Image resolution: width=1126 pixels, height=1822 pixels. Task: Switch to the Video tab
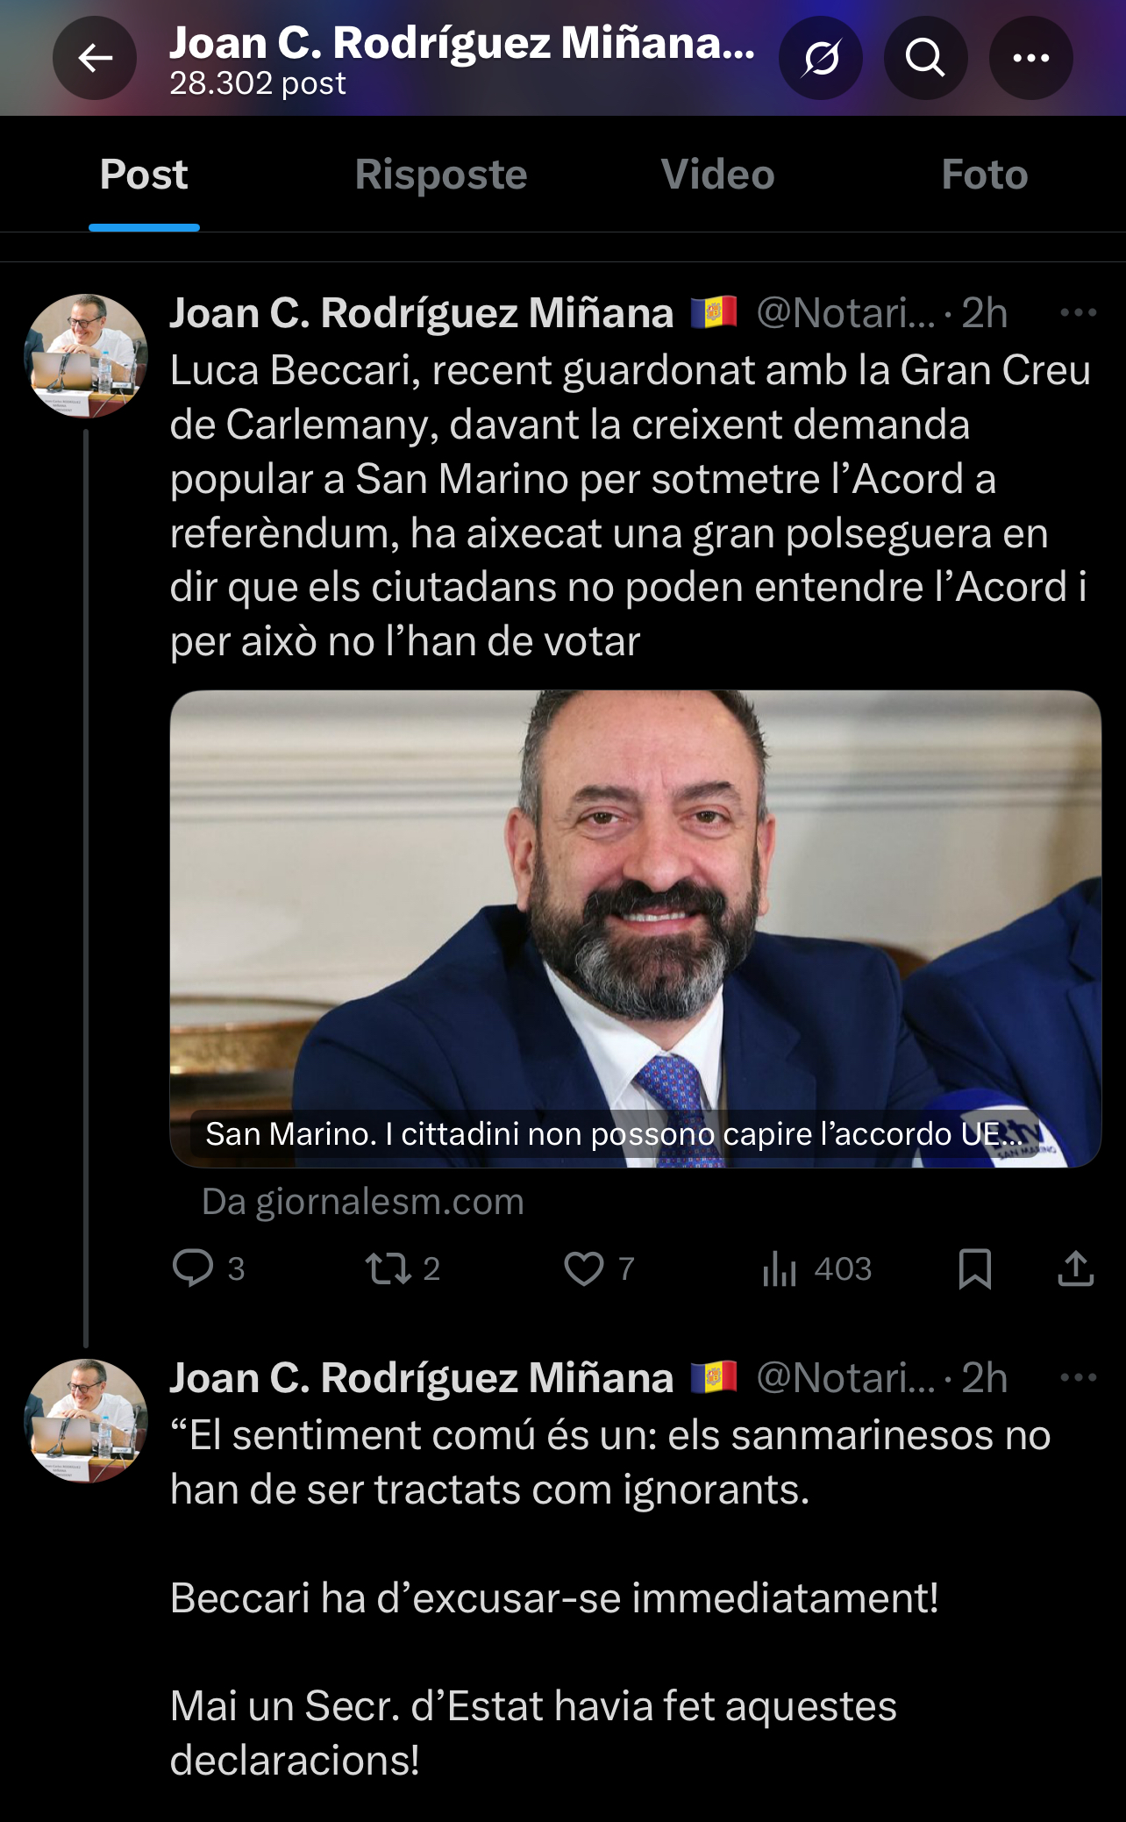717,175
